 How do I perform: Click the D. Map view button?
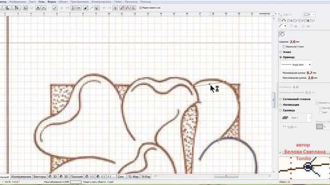pyautogui.click(x=133, y=177)
